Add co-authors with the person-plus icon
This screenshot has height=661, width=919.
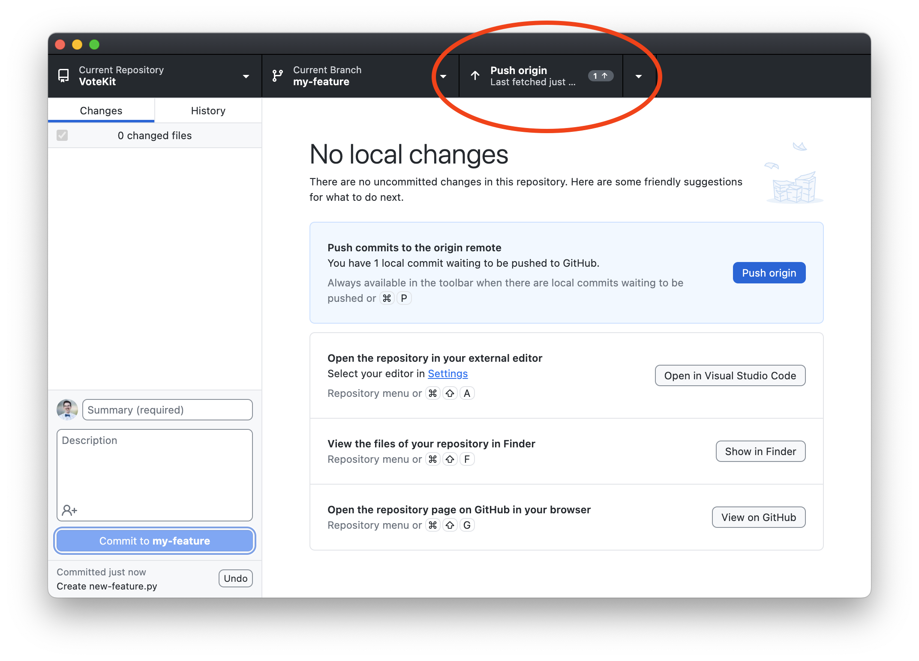69,510
